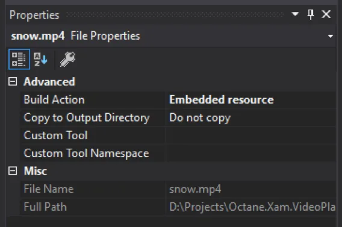Select the File Name property row
This screenshot has height=227, width=342.
click(x=178, y=189)
